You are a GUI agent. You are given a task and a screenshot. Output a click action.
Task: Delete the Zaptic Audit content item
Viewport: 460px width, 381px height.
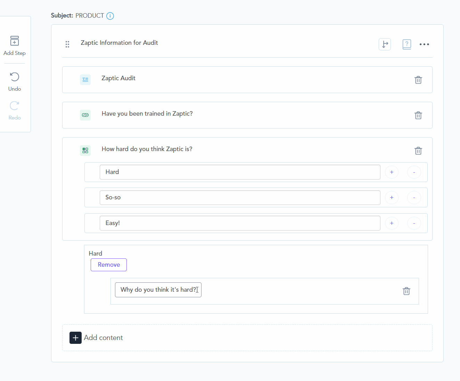pos(418,80)
